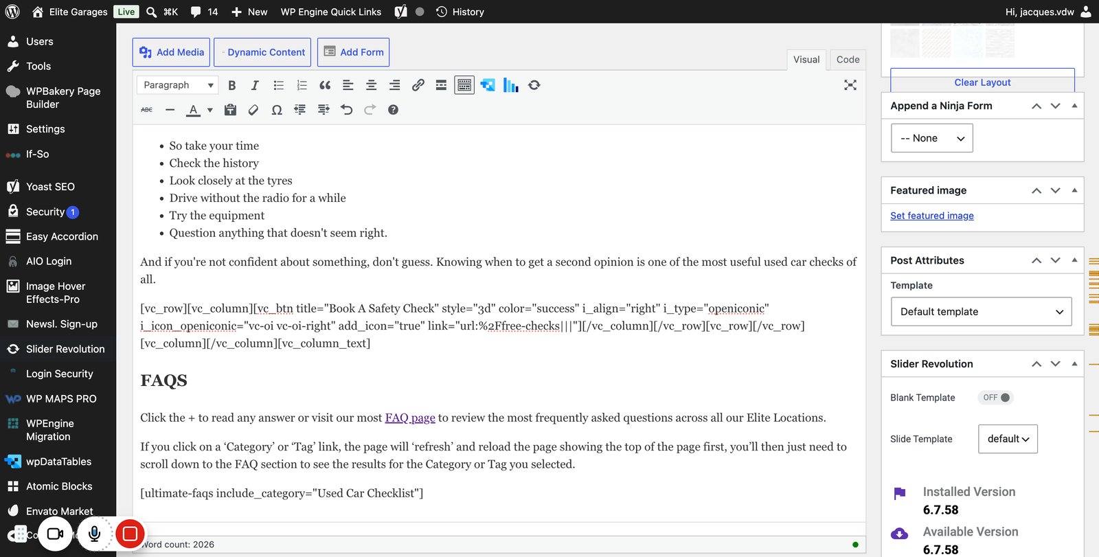Switch to the Code editor tab

click(848, 60)
